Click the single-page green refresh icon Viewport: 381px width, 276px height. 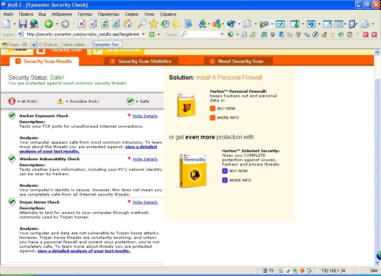[105, 24]
